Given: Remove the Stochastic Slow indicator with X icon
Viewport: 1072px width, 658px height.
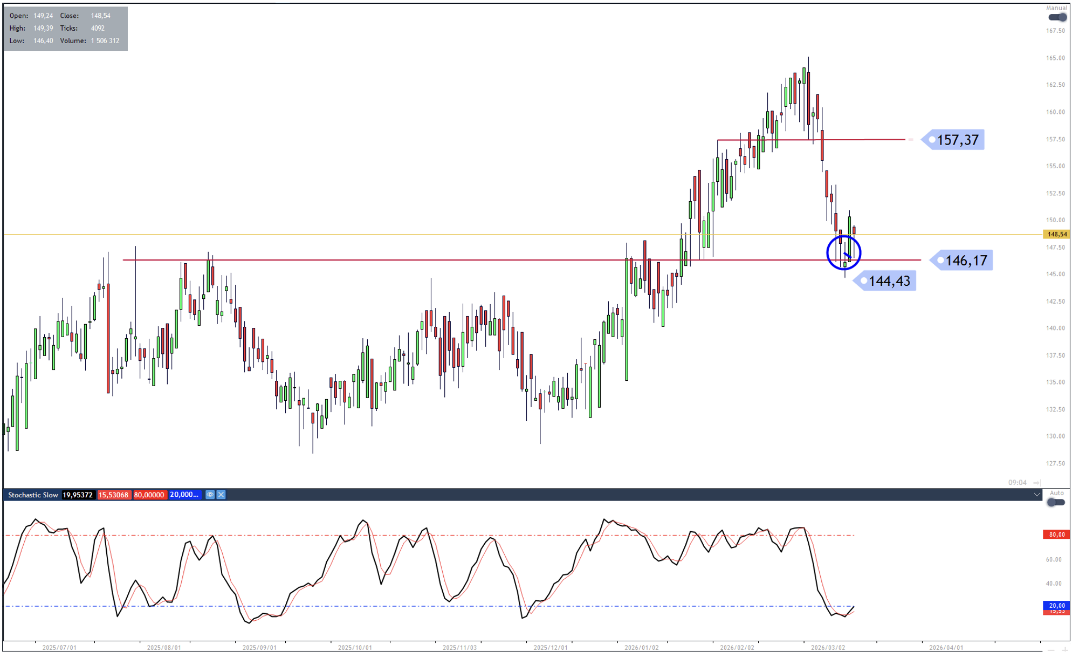Looking at the screenshot, I should (x=221, y=495).
